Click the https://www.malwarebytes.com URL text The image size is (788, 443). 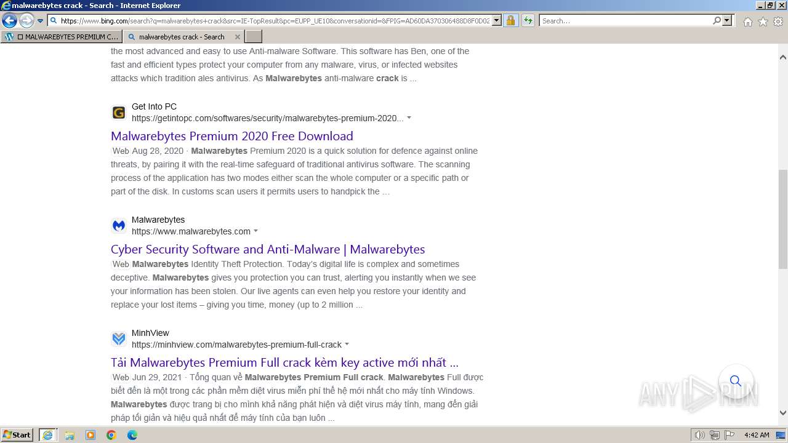tap(191, 231)
